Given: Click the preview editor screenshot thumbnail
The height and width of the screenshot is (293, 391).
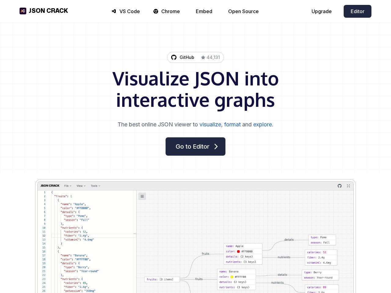Looking at the screenshot, I should (195, 237).
